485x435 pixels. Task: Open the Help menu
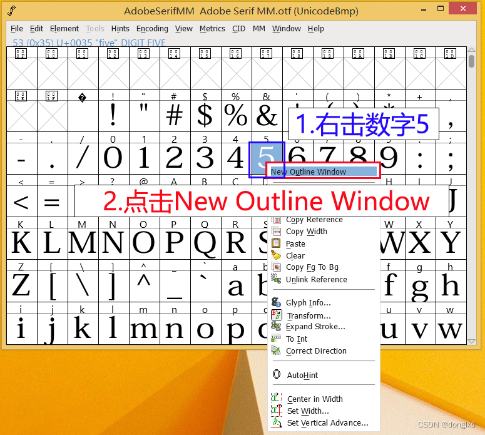(x=316, y=28)
